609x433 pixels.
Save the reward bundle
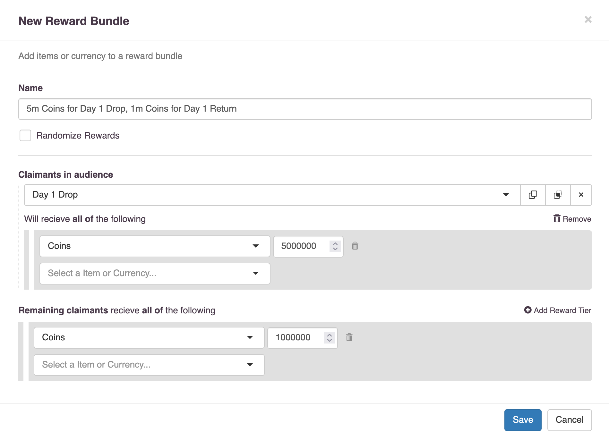(x=523, y=420)
